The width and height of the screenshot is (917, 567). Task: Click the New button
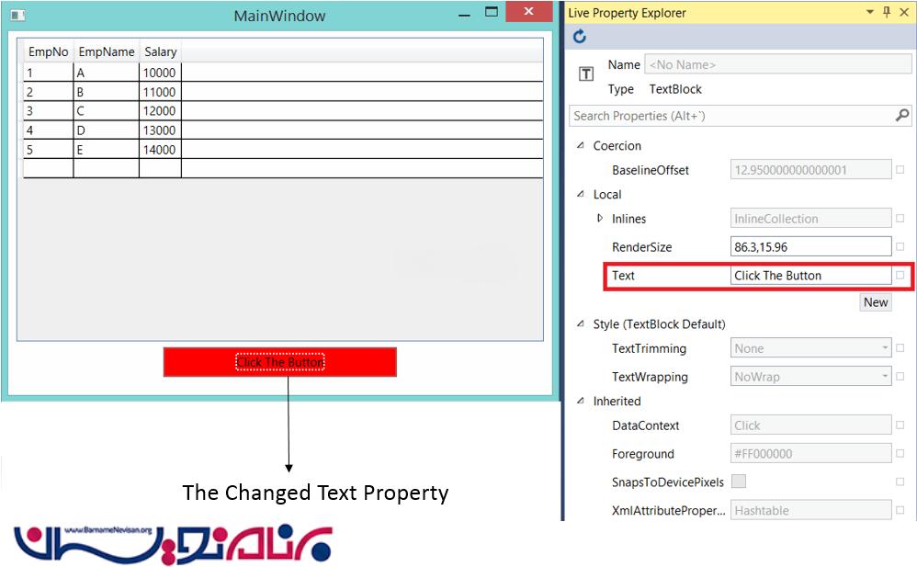(876, 302)
